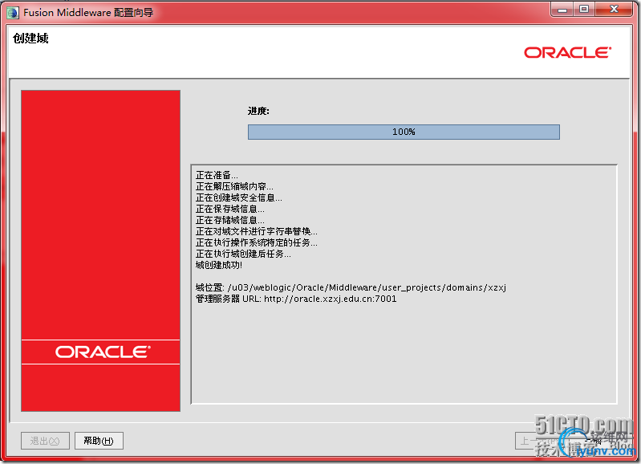Click the 进度 label

click(x=258, y=111)
